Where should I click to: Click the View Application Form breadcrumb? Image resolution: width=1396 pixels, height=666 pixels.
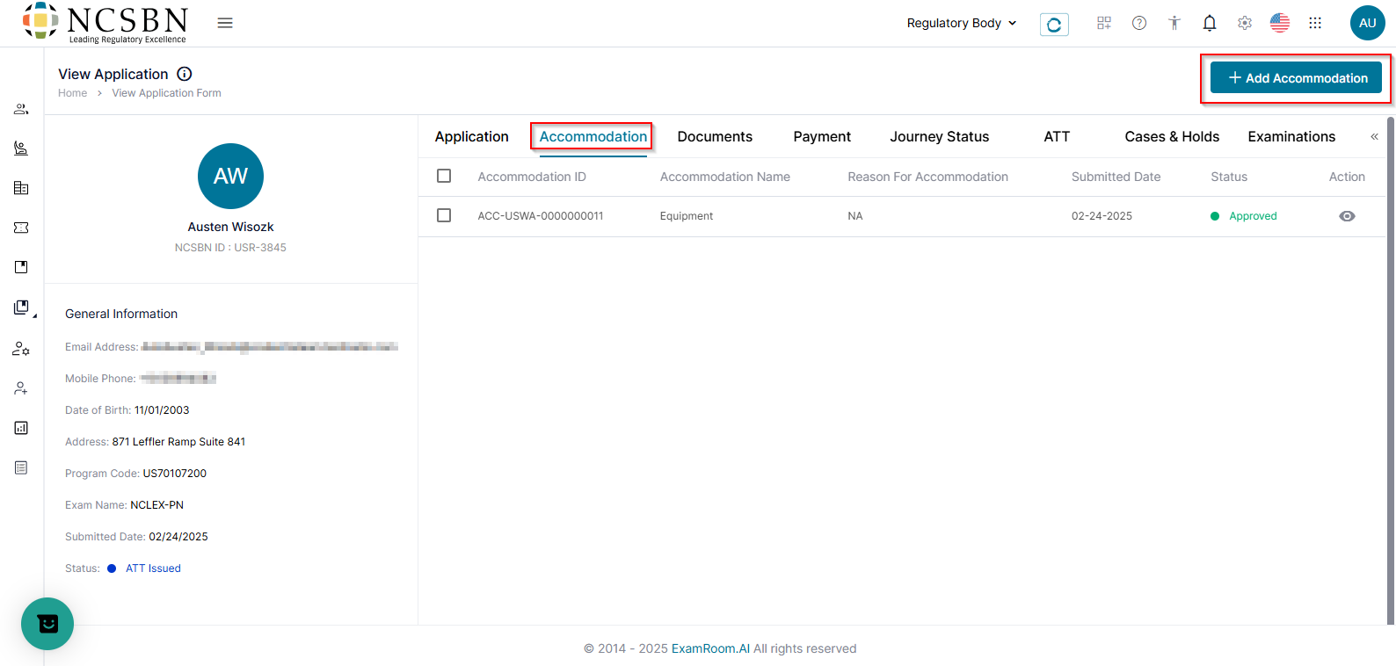click(x=167, y=93)
